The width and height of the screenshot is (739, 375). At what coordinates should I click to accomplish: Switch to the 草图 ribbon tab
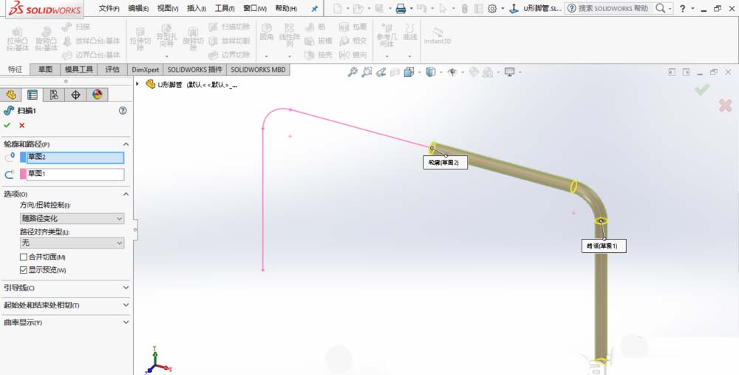pos(45,70)
